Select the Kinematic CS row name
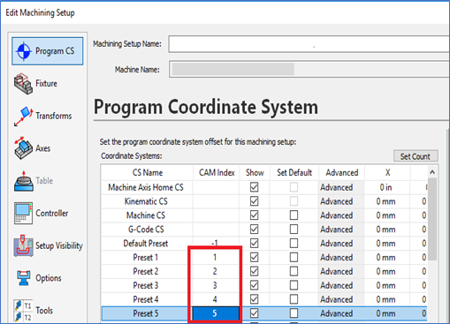Screen dimensions: 450x324 click(146, 201)
